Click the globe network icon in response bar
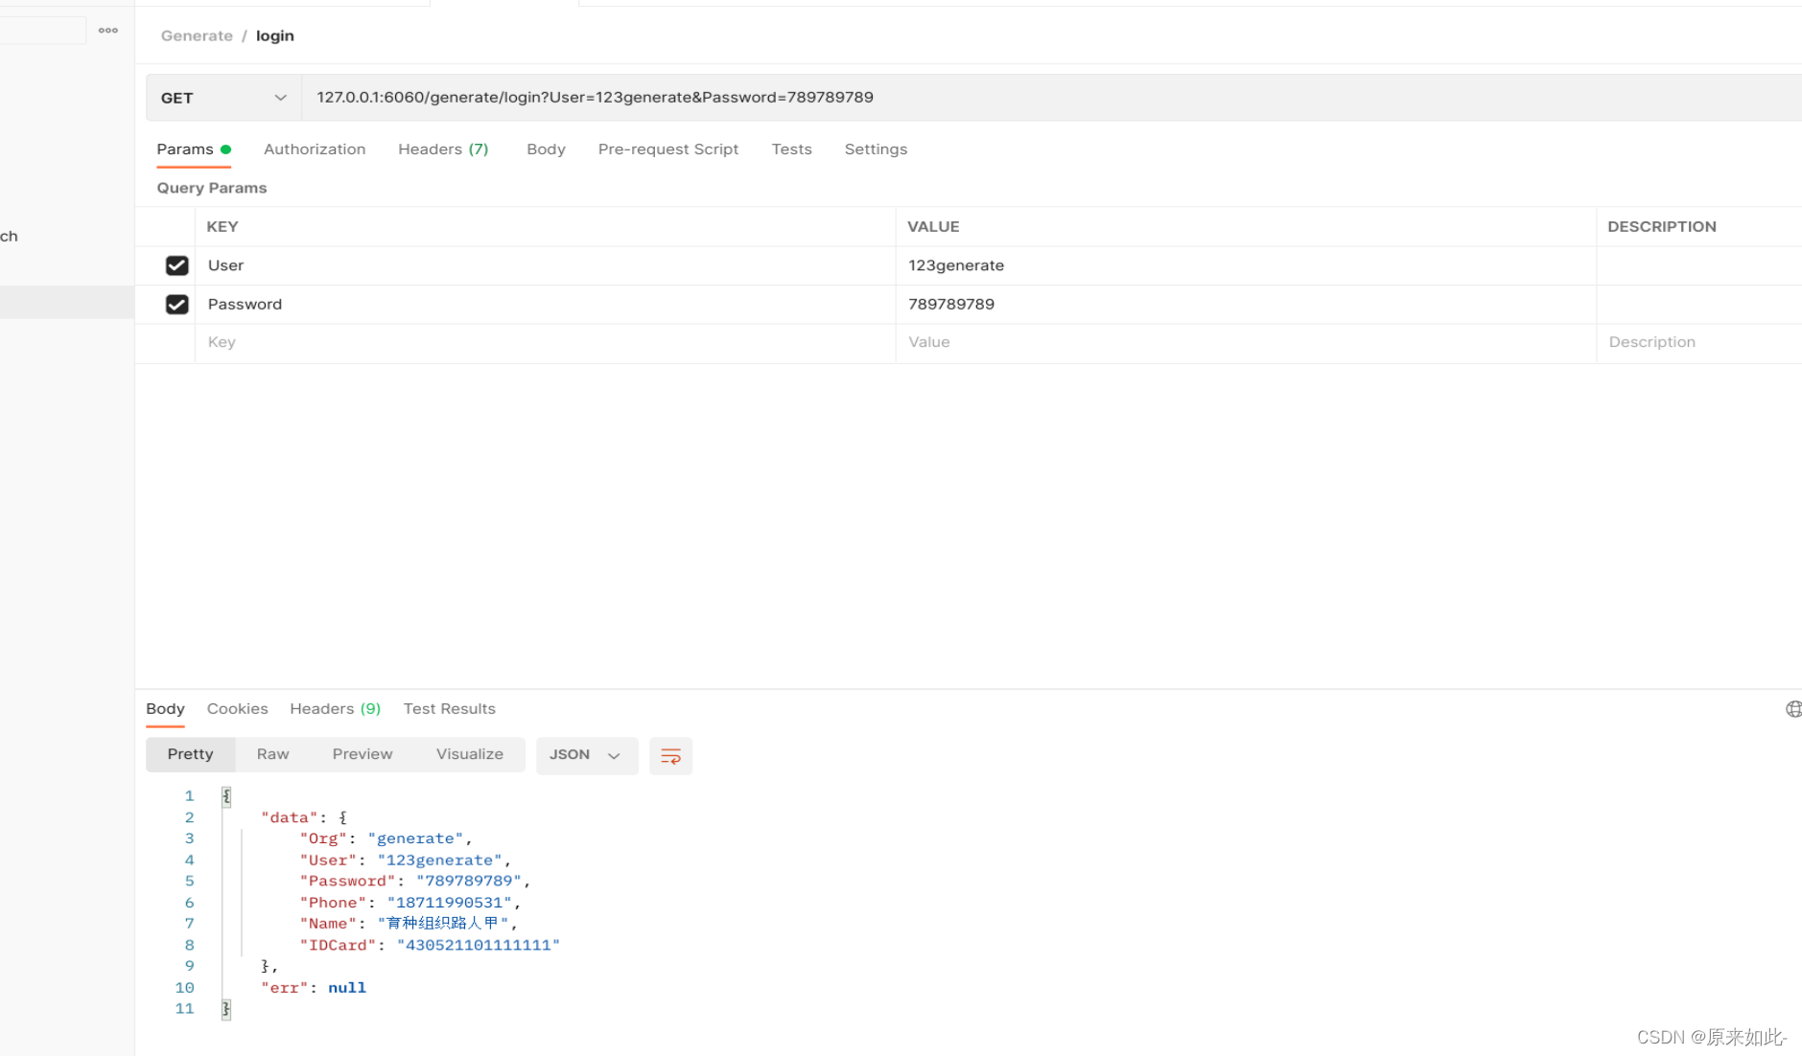The height and width of the screenshot is (1056, 1802). [x=1793, y=709]
